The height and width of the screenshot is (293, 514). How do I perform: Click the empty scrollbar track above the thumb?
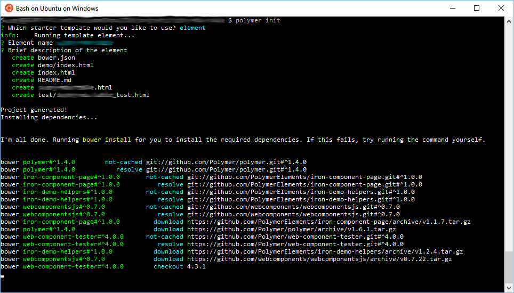click(x=509, y=133)
